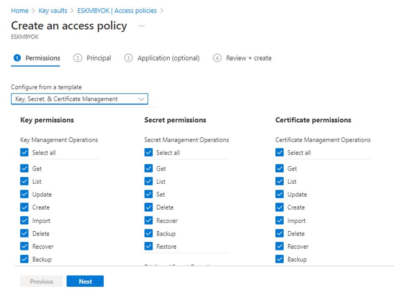Toggle List under Secret permissions

coord(148,181)
